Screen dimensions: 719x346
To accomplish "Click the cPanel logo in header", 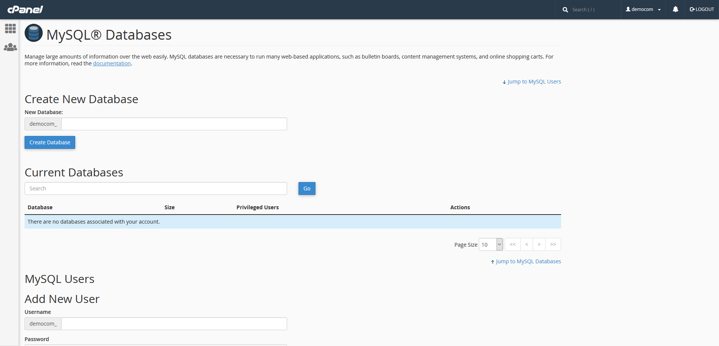I will click(25, 9).
